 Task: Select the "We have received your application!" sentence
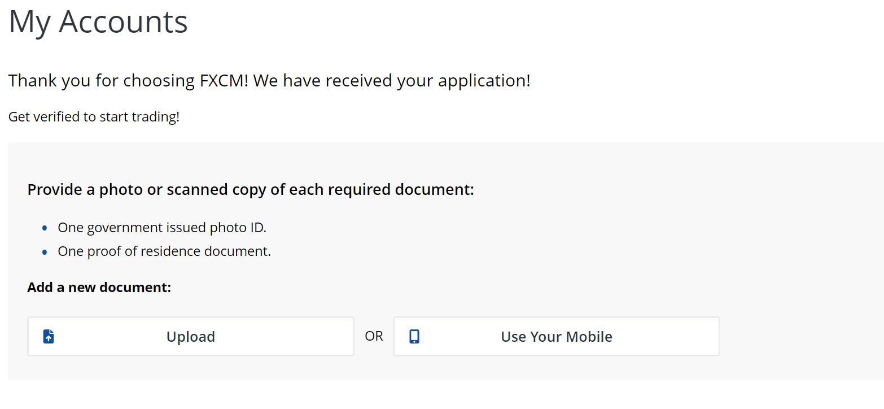392,81
